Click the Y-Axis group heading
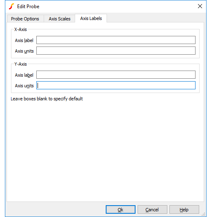209x217 pixels. coord(20,64)
